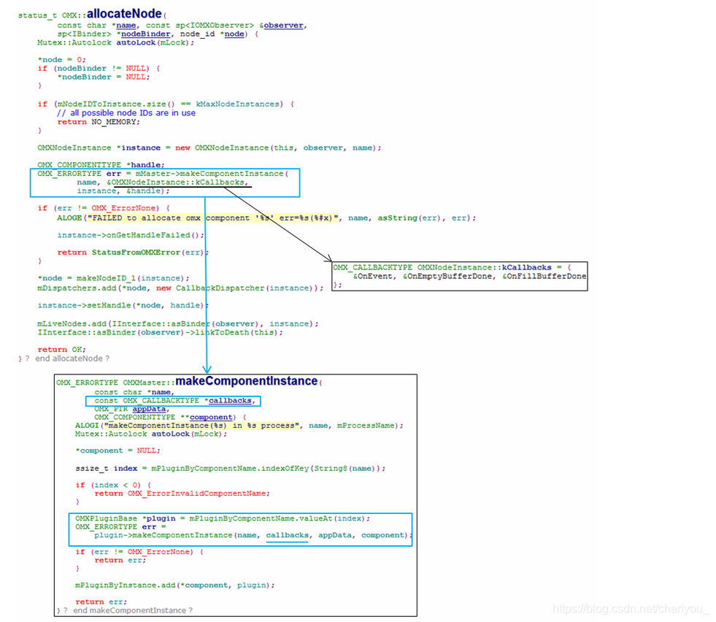Screen dimensions: 716x622
Task: Collapse the "end makeComponentInstance" fold marker
Action: (64, 610)
